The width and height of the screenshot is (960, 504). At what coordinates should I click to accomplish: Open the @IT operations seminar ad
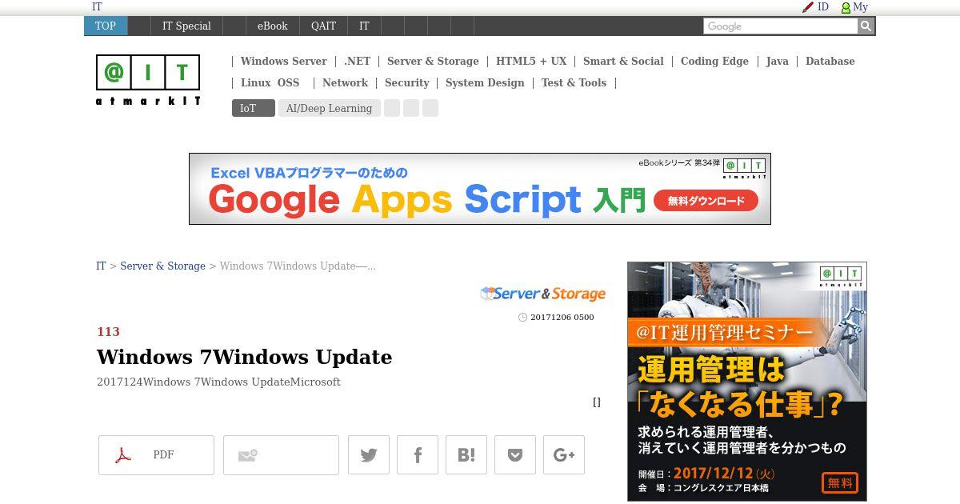(746, 382)
